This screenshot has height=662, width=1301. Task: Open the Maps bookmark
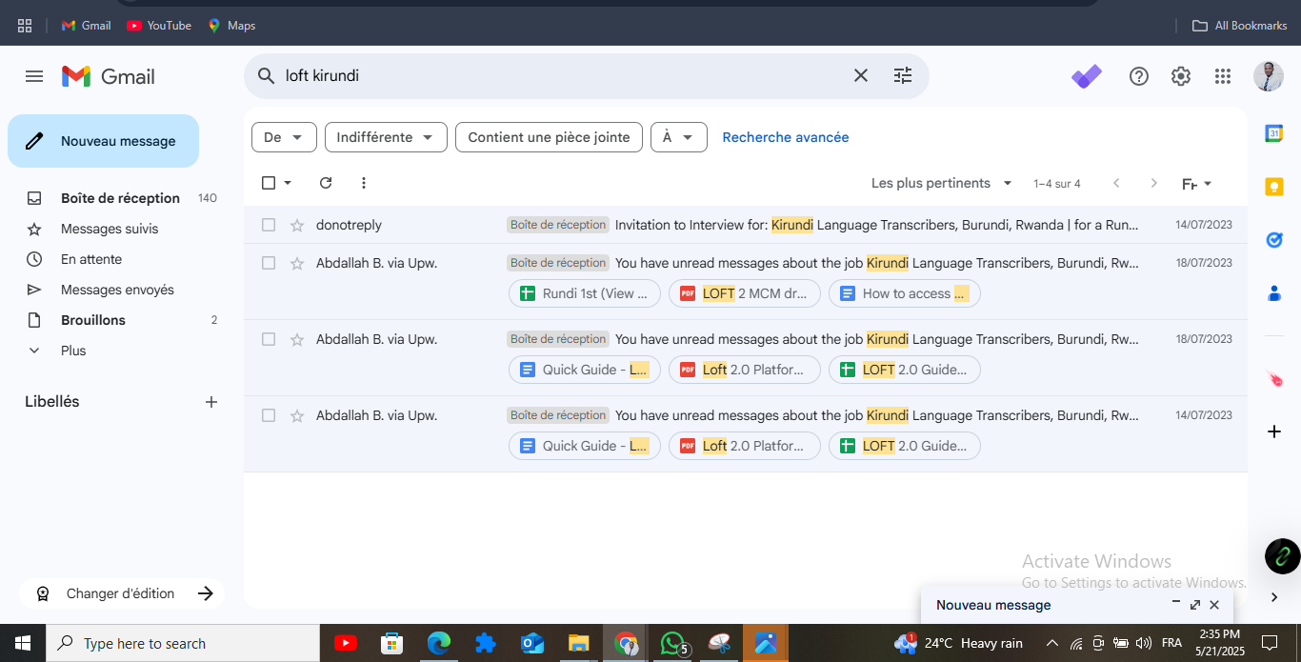click(231, 26)
